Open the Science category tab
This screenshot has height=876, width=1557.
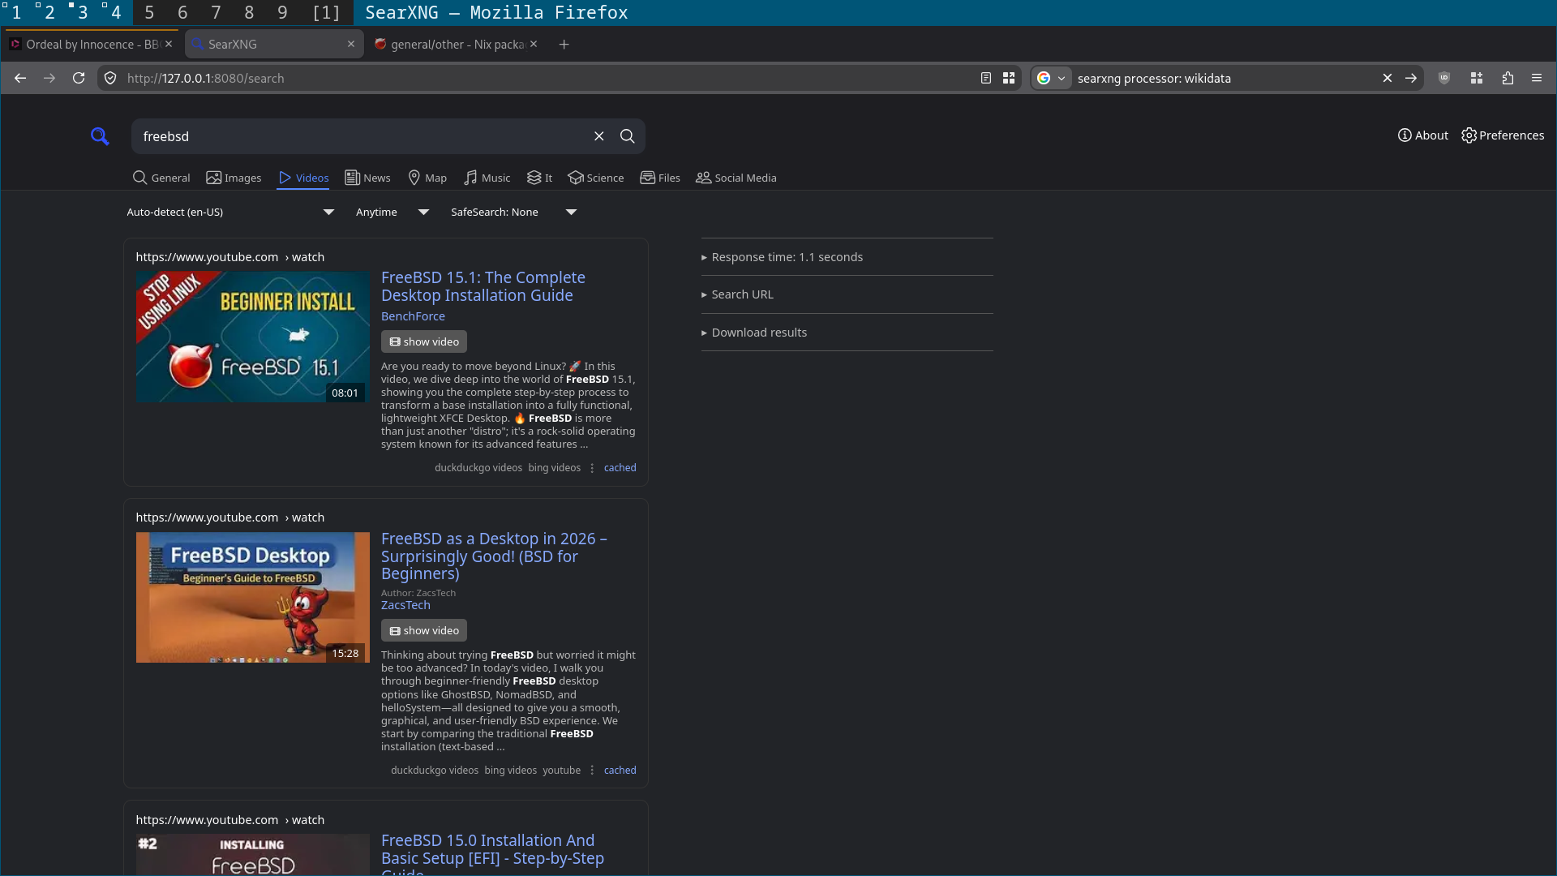tap(596, 178)
